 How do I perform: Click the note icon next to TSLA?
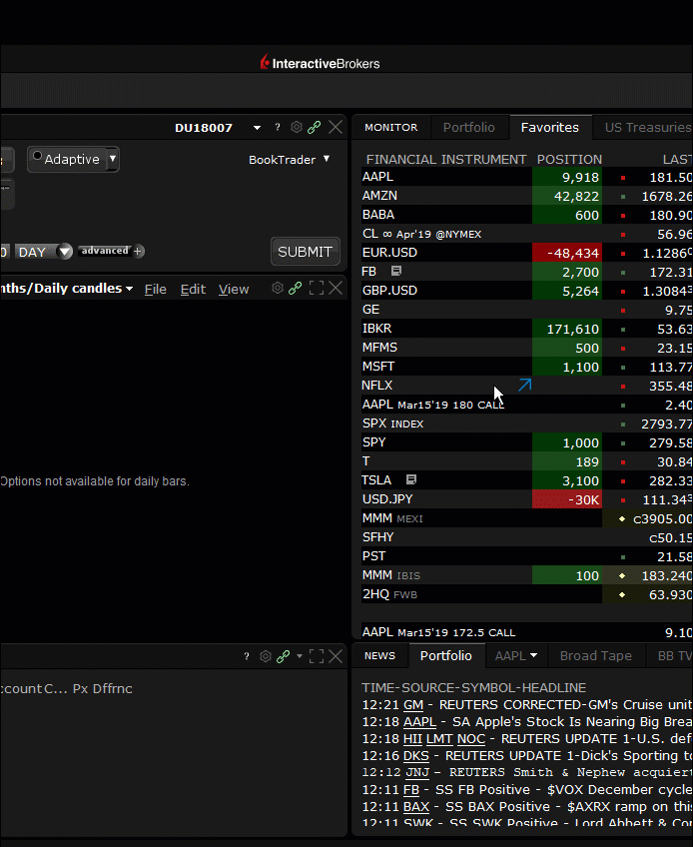[x=411, y=479]
